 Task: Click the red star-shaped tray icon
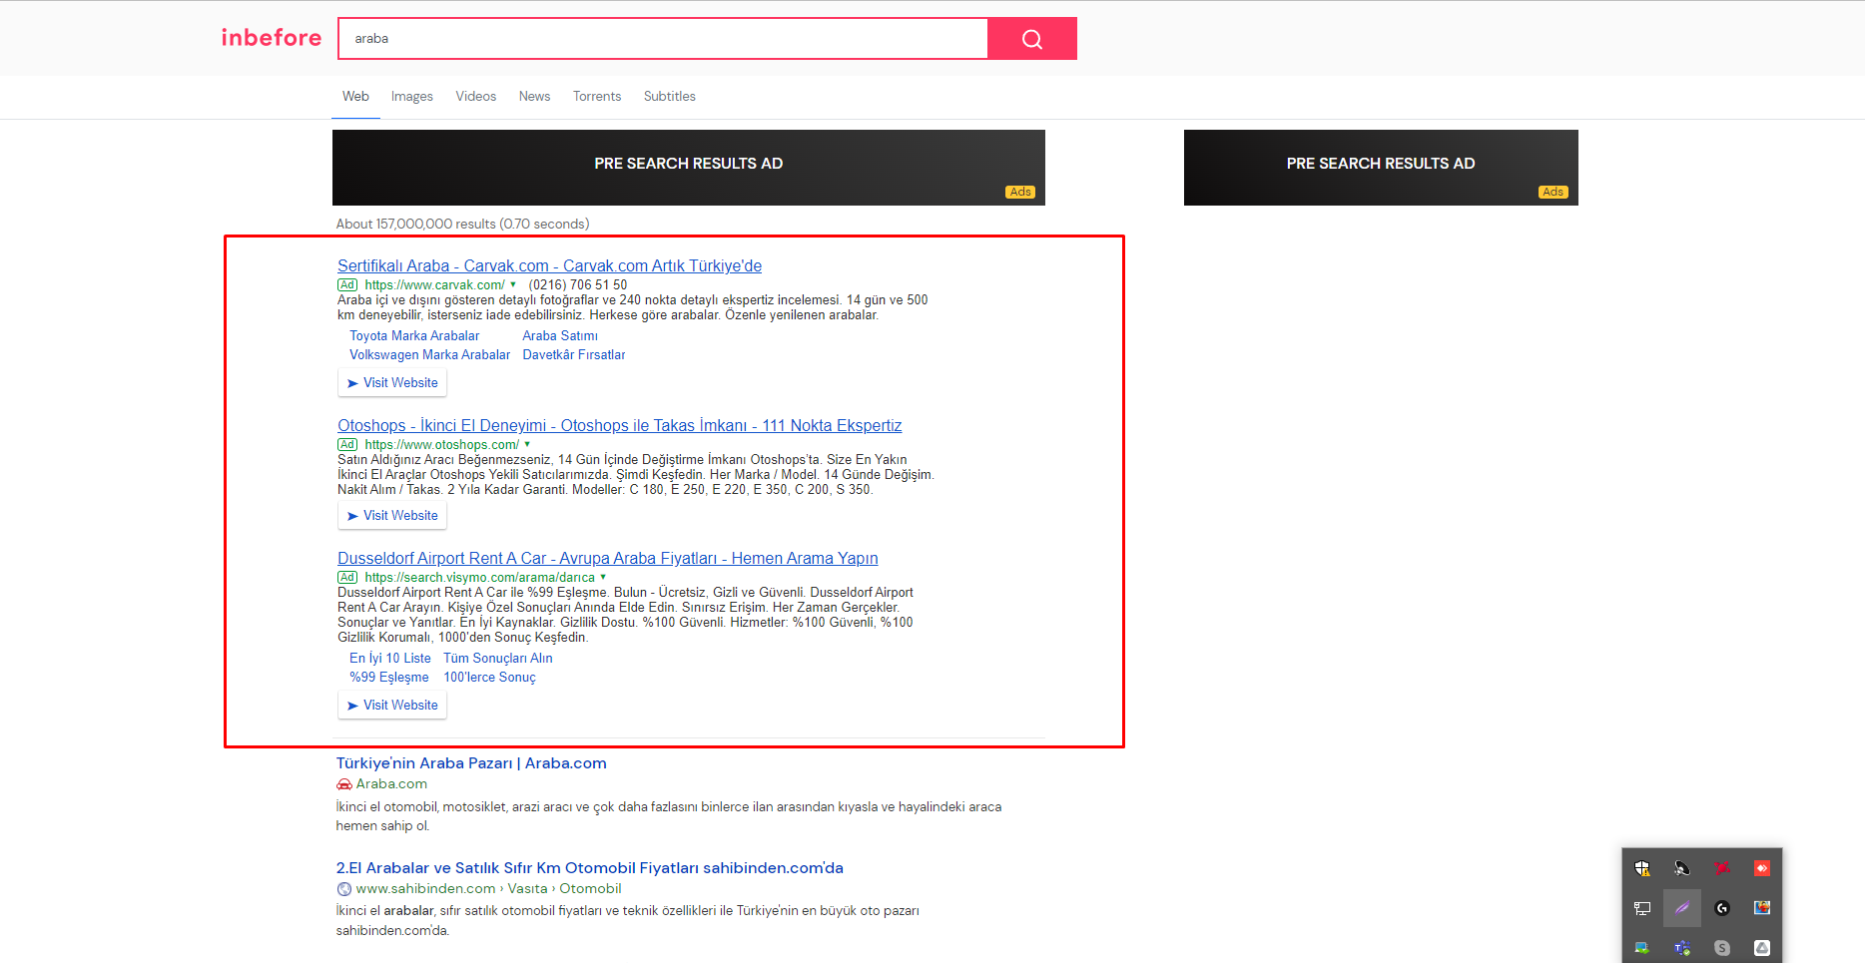click(x=1722, y=868)
